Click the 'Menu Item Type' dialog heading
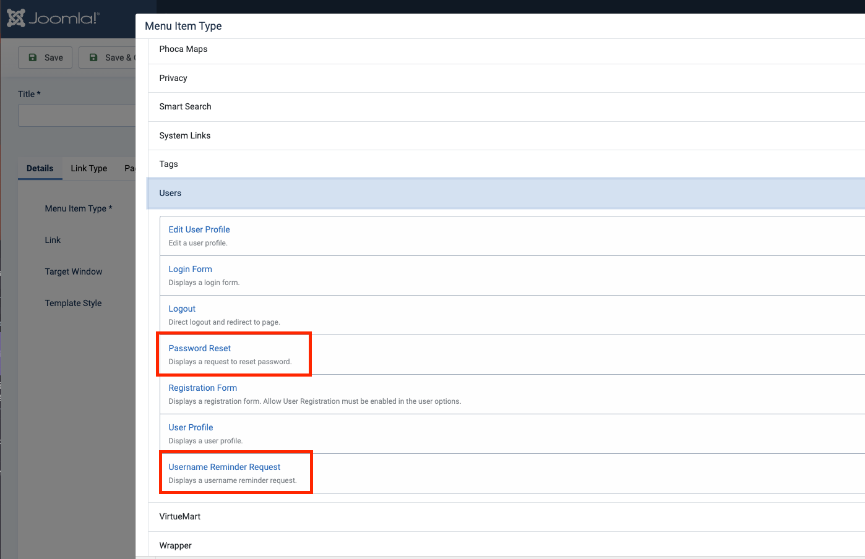Viewport: 865px width, 559px height. coord(183,26)
